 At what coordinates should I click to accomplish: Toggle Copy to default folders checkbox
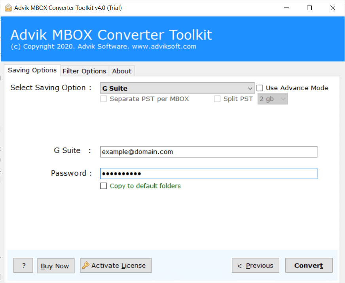pyautogui.click(x=103, y=186)
